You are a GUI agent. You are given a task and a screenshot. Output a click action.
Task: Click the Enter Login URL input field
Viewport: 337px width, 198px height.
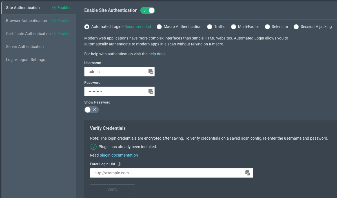click(x=168, y=173)
